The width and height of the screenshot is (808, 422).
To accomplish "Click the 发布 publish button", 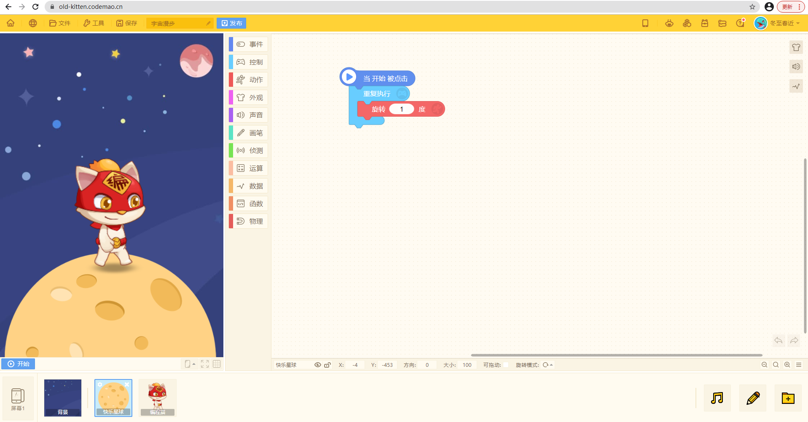I will (x=231, y=23).
